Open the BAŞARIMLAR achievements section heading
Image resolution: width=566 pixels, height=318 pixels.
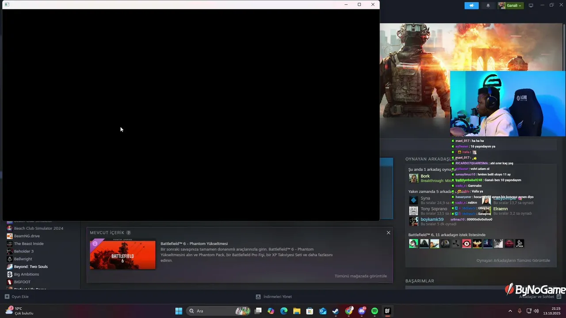(420, 281)
